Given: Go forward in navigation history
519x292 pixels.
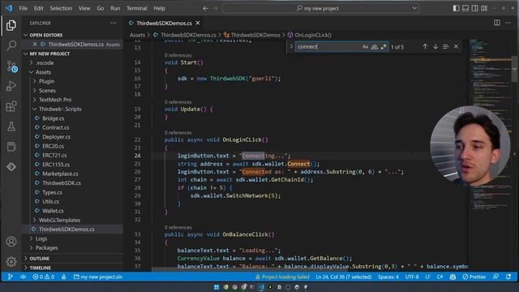Looking at the screenshot, I should pos(215,8).
